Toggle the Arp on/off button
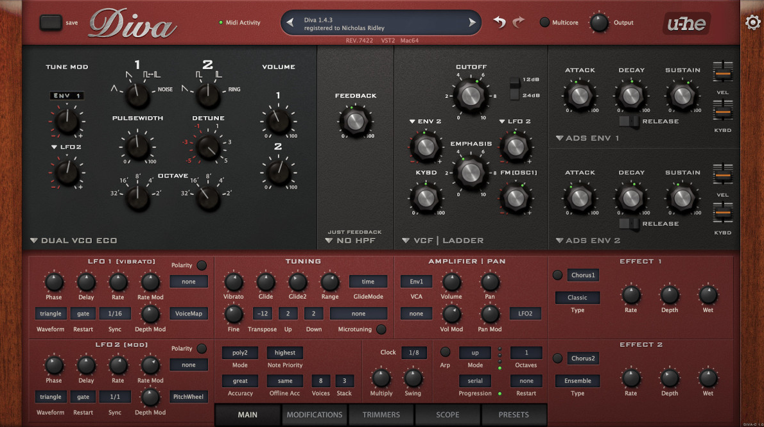The width and height of the screenshot is (764, 427). tap(445, 351)
